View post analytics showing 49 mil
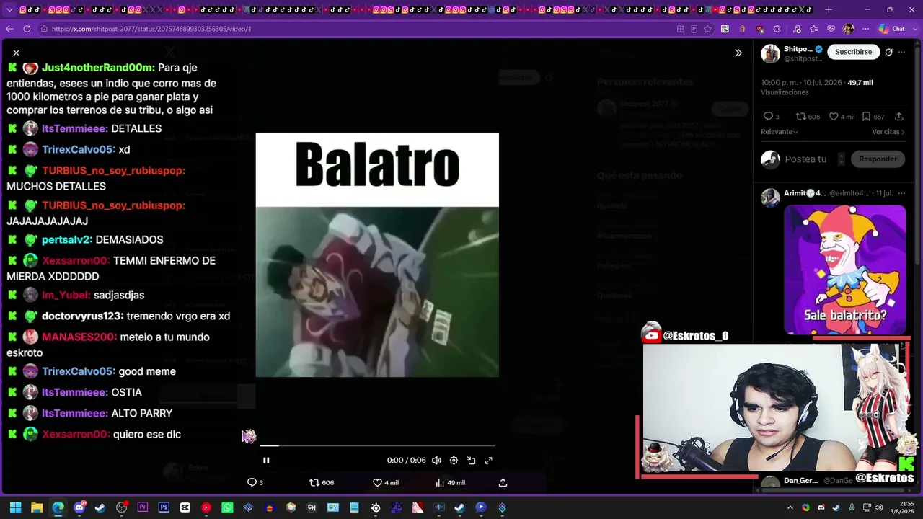The image size is (923, 519). coord(450,483)
